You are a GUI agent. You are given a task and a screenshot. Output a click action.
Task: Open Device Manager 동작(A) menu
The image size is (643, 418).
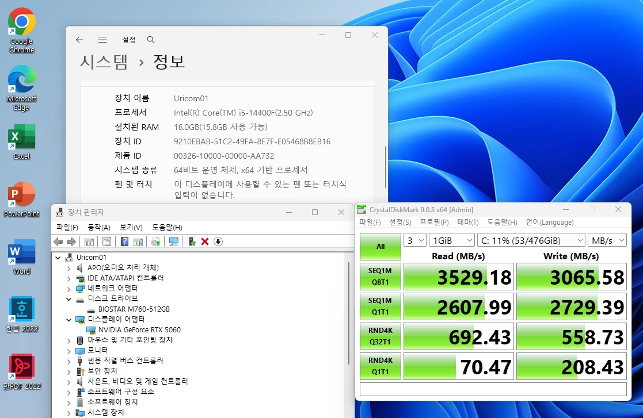(x=99, y=227)
